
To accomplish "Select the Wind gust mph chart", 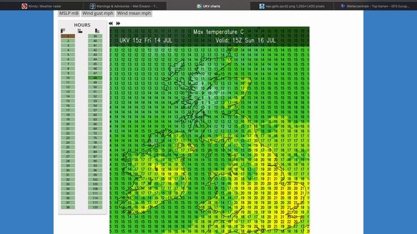I will (98, 13).
